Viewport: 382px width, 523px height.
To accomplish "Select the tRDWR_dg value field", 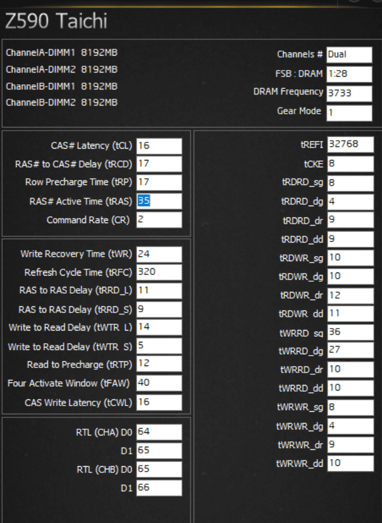I will pyautogui.click(x=350, y=277).
